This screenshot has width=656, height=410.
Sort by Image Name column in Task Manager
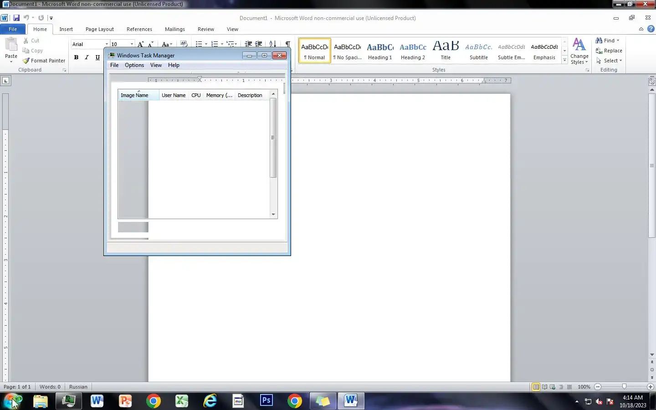coord(138,95)
